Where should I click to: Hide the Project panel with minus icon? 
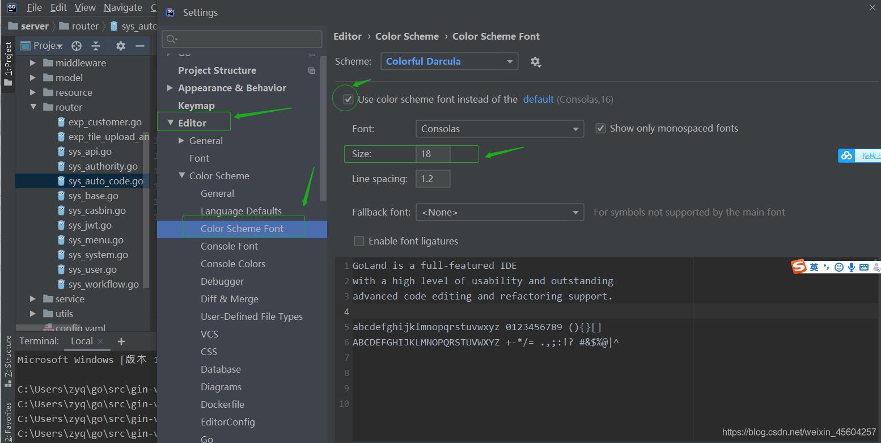(x=139, y=46)
